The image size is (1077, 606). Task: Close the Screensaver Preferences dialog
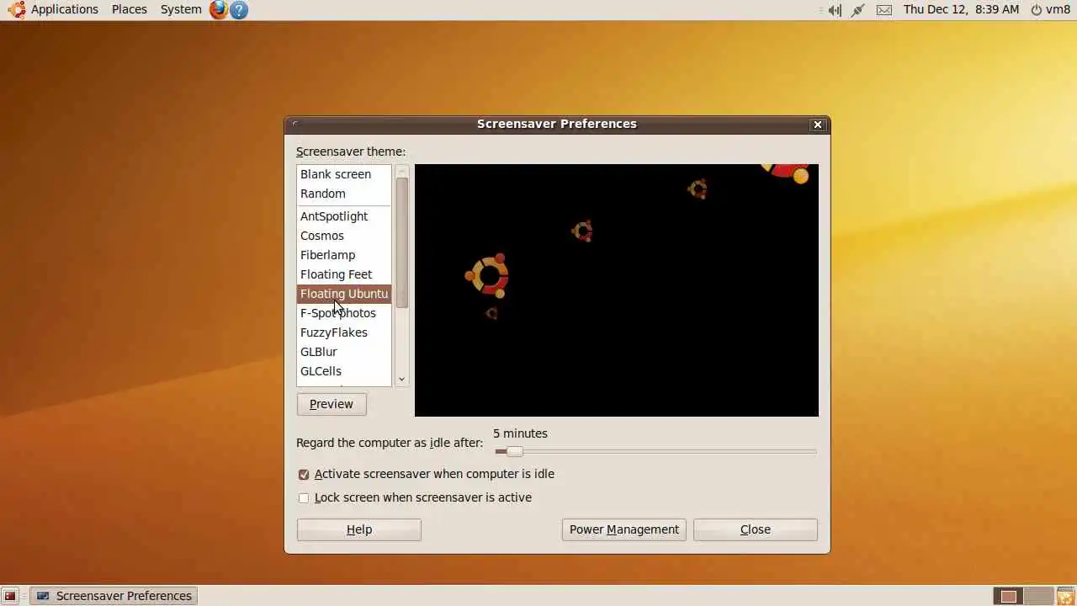817,125
